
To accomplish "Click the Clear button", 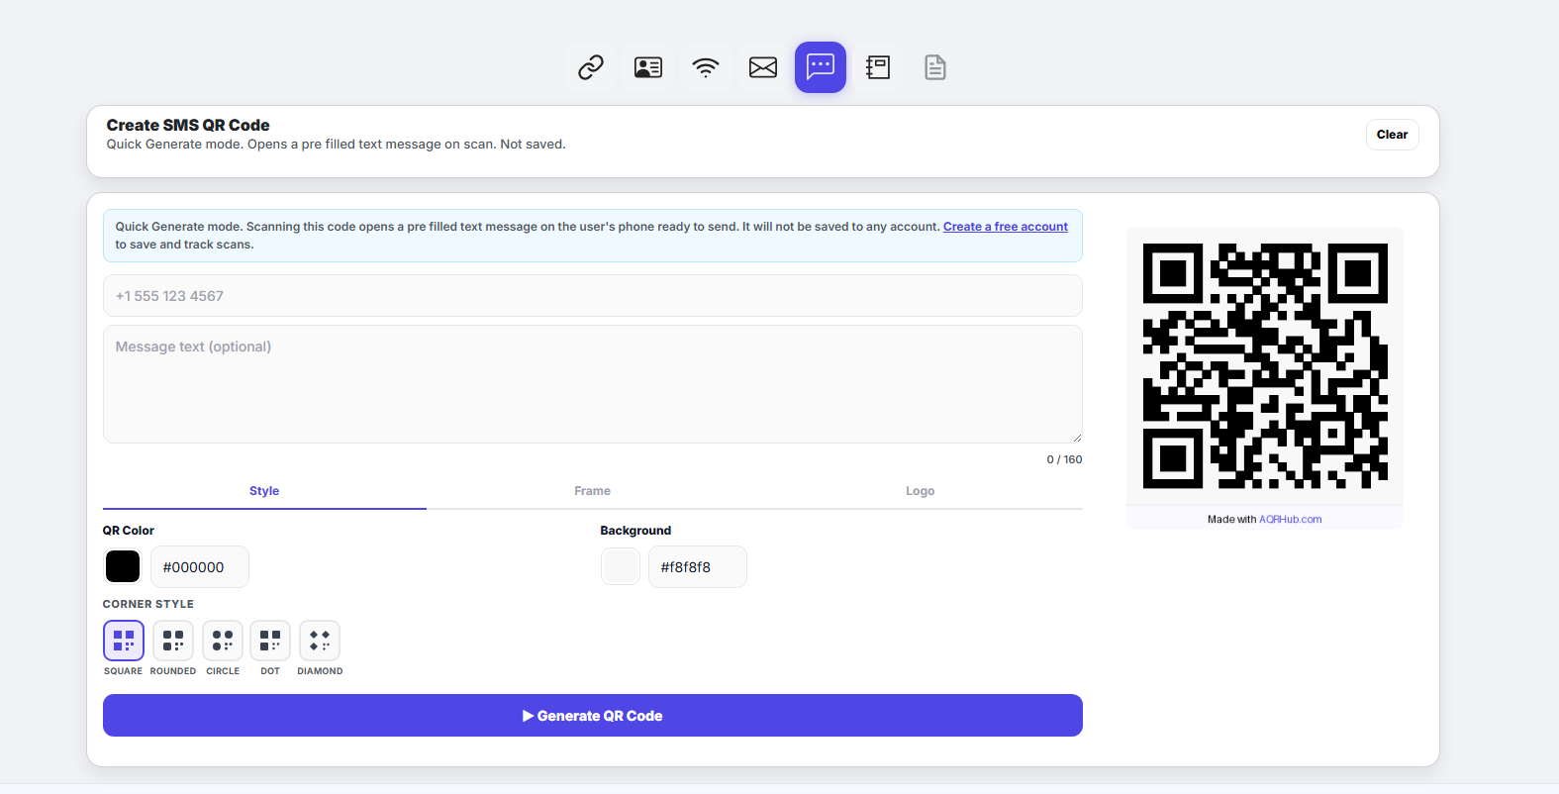I will click(x=1392, y=135).
